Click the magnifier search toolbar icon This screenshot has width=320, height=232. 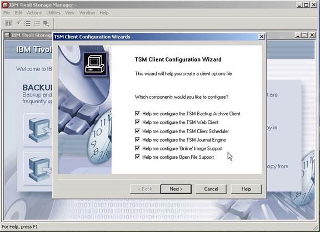click(x=46, y=23)
